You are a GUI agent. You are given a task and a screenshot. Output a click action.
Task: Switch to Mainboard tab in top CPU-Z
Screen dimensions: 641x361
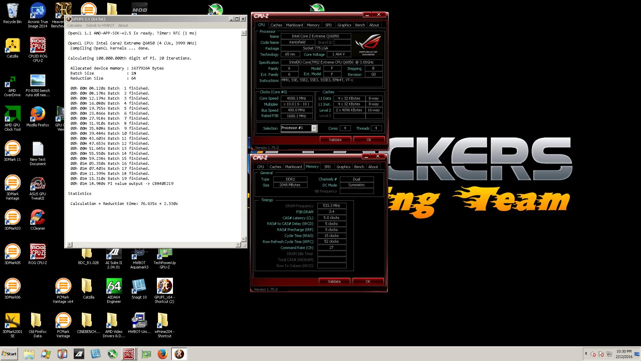pyautogui.click(x=294, y=25)
